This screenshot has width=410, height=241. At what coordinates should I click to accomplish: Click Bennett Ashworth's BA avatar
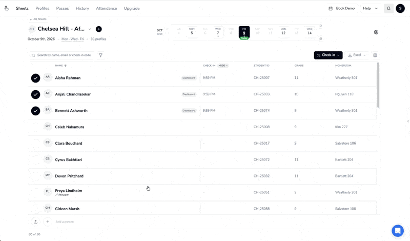click(x=48, y=110)
